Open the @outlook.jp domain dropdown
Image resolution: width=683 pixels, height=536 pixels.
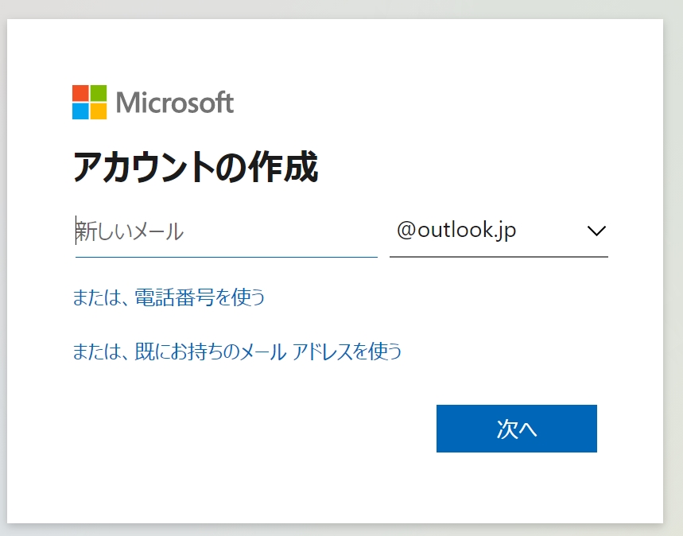pos(499,231)
